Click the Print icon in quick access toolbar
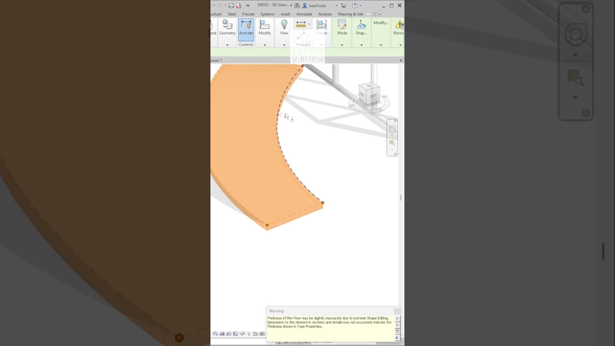This screenshot has width=615, height=346. point(231,6)
